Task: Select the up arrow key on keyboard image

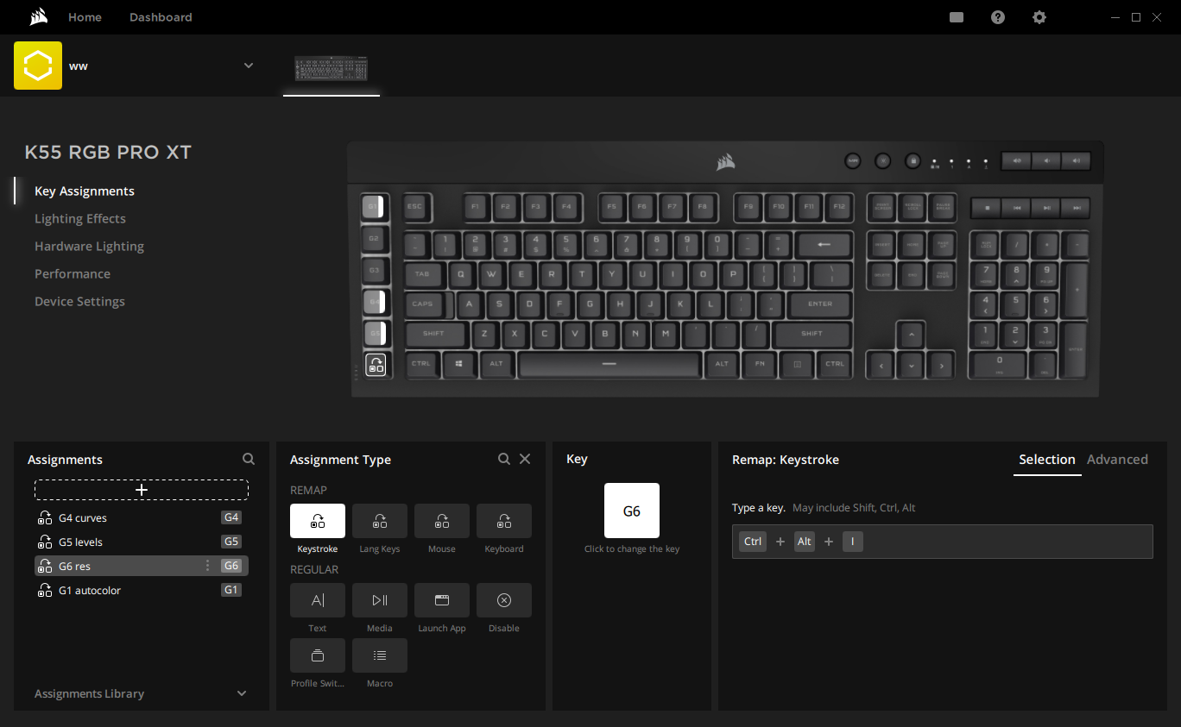Action: [x=911, y=334]
